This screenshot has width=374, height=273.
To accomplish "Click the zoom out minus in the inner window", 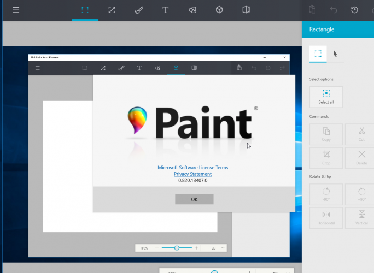I will pos(157,248).
